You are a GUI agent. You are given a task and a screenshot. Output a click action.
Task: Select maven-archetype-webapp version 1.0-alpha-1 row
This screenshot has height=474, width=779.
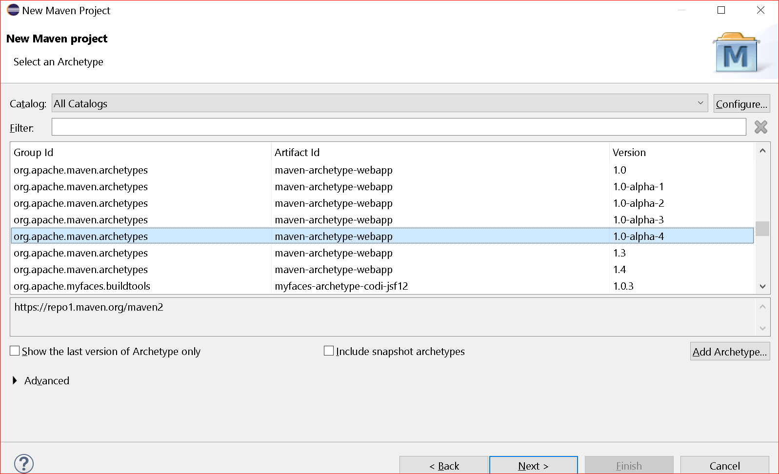pyautogui.click(x=382, y=186)
